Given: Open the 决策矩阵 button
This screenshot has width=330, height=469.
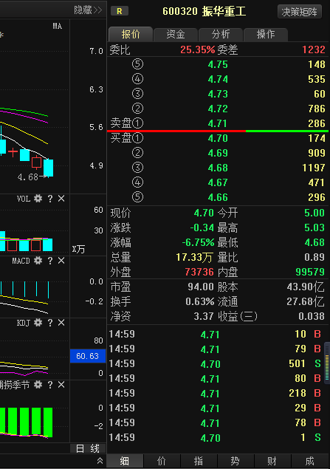Looking at the screenshot, I should tap(299, 12).
